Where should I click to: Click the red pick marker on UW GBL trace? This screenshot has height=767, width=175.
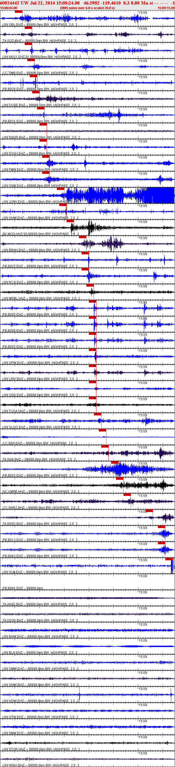point(19,11)
